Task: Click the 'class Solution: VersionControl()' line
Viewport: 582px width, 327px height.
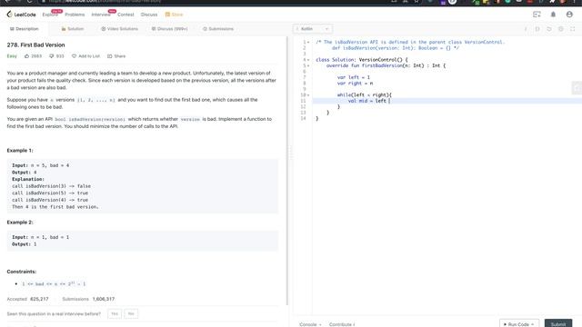Action: pos(362,60)
